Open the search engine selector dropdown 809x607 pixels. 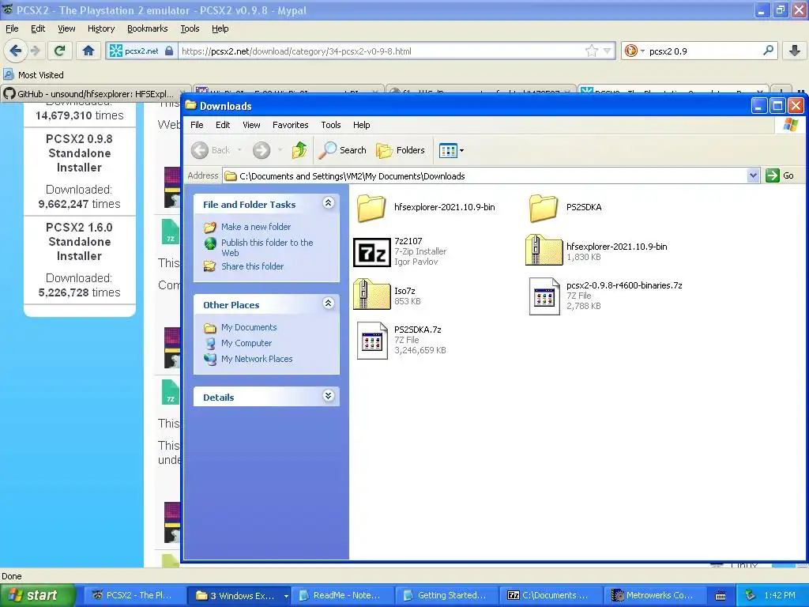pos(634,51)
